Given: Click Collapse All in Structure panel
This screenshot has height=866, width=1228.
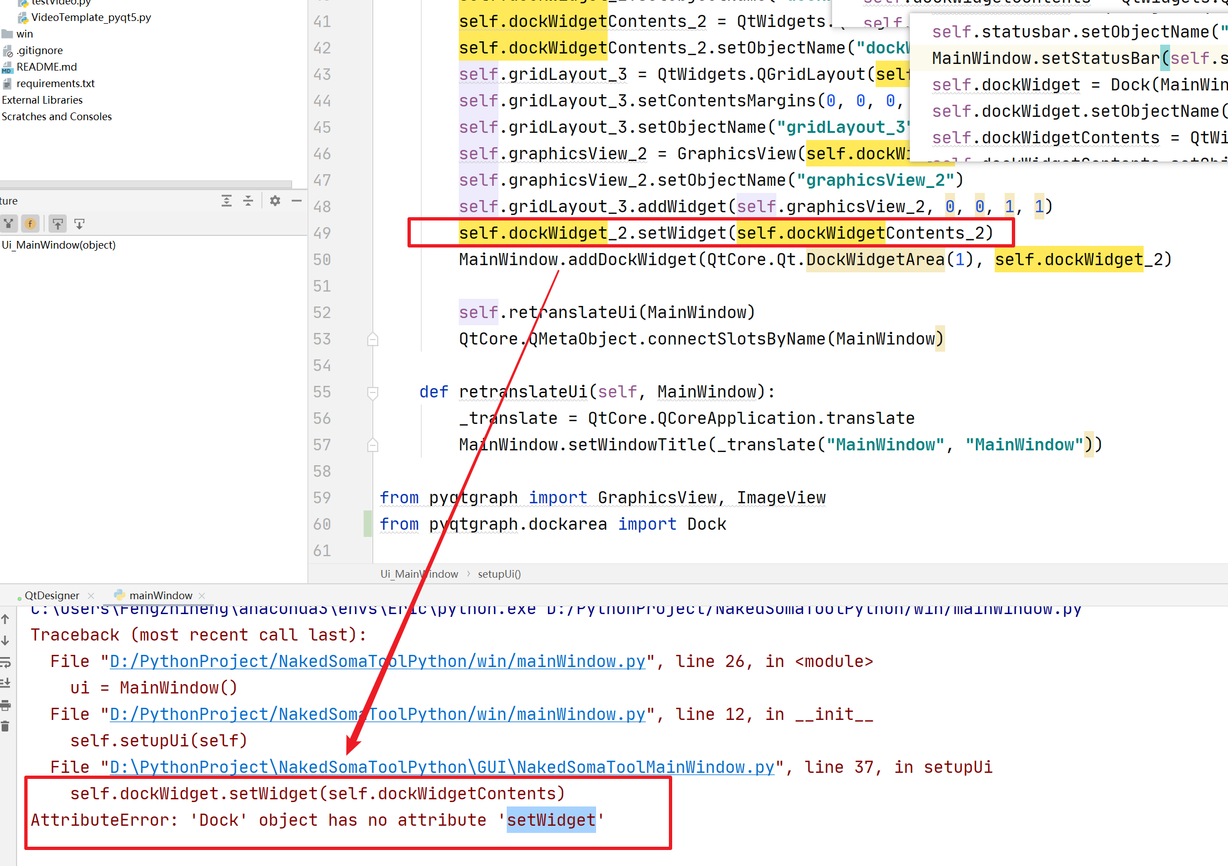Looking at the screenshot, I should coord(248,201).
